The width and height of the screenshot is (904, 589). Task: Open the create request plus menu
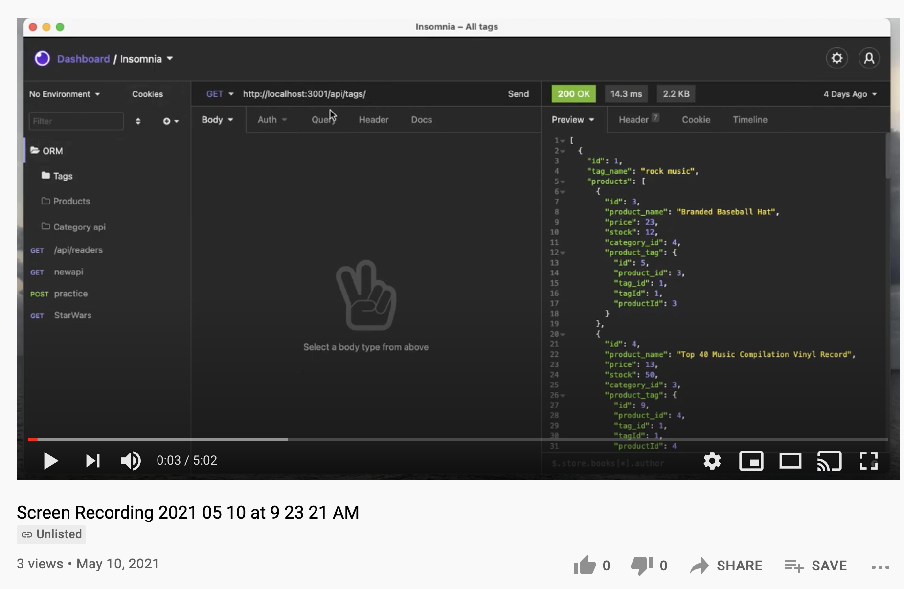point(171,121)
